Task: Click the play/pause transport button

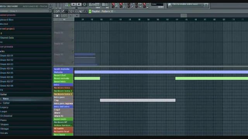Action: 73,4
